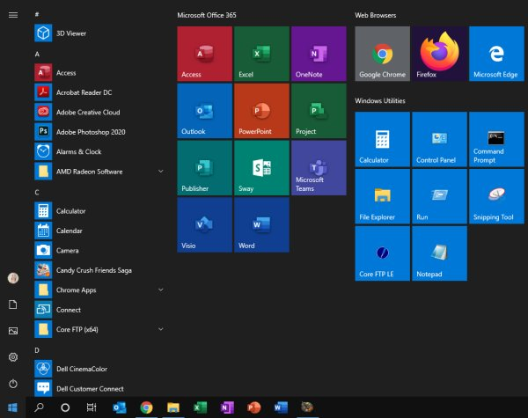Jump to letter D section header
528x418 pixels.
pyautogui.click(x=37, y=350)
